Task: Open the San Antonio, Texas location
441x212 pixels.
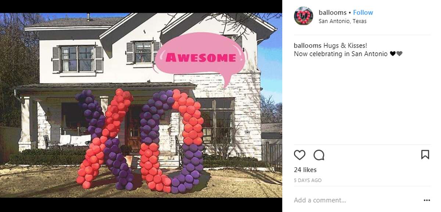Action: [x=343, y=21]
